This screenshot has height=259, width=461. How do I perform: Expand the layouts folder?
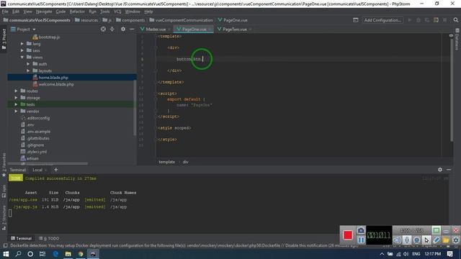[x=28, y=71]
